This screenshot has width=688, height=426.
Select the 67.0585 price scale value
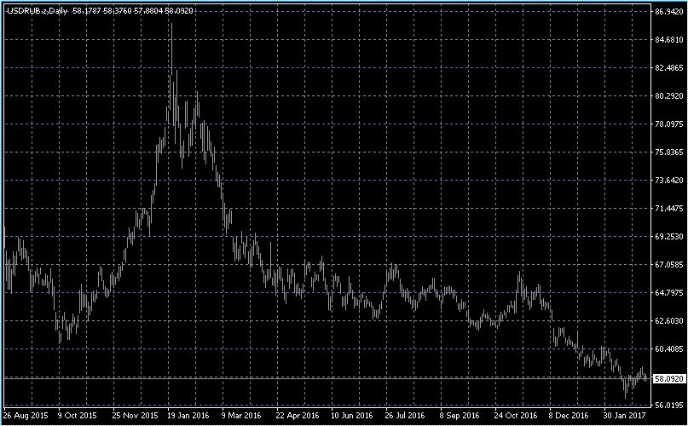point(668,265)
